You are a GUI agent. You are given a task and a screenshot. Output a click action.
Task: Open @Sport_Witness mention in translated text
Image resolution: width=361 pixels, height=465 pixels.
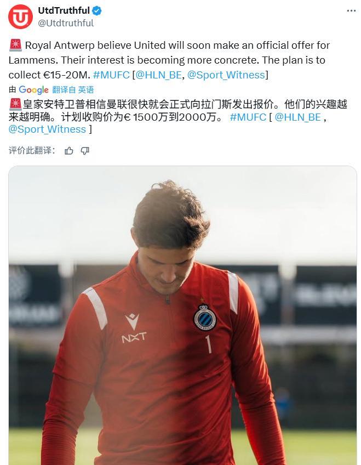(x=47, y=129)
